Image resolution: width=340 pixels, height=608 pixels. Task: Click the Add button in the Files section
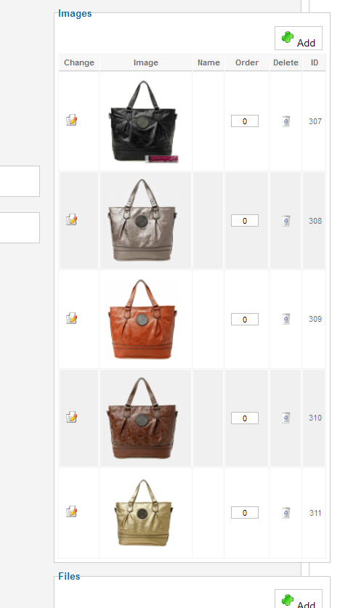coord(299,599)
